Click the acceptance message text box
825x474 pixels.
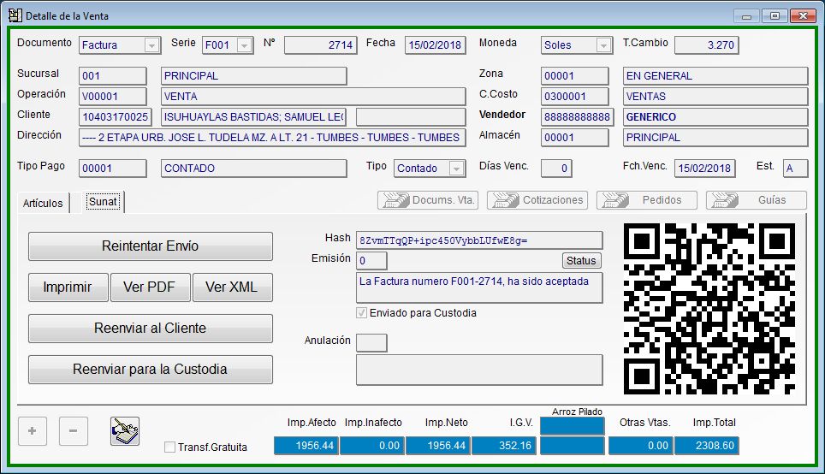click(479, 287)
